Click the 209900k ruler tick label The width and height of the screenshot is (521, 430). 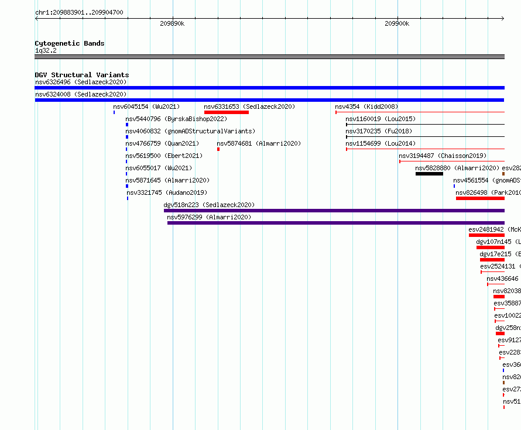click(x=397, y=23)
